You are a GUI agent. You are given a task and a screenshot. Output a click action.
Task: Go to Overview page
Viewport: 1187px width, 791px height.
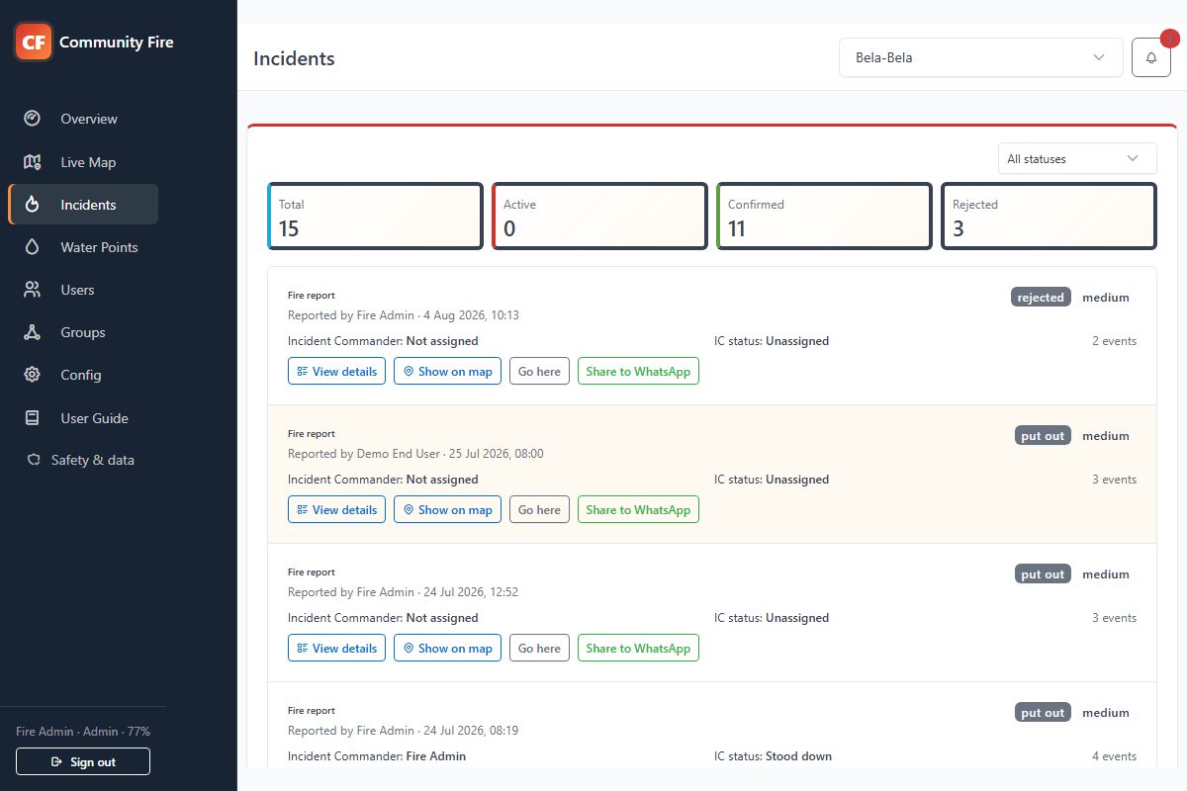coord(83,119)
